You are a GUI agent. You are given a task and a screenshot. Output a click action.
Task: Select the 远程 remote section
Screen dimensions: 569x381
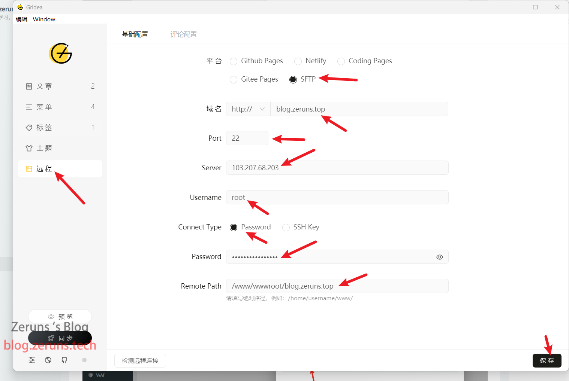(60, 168)
